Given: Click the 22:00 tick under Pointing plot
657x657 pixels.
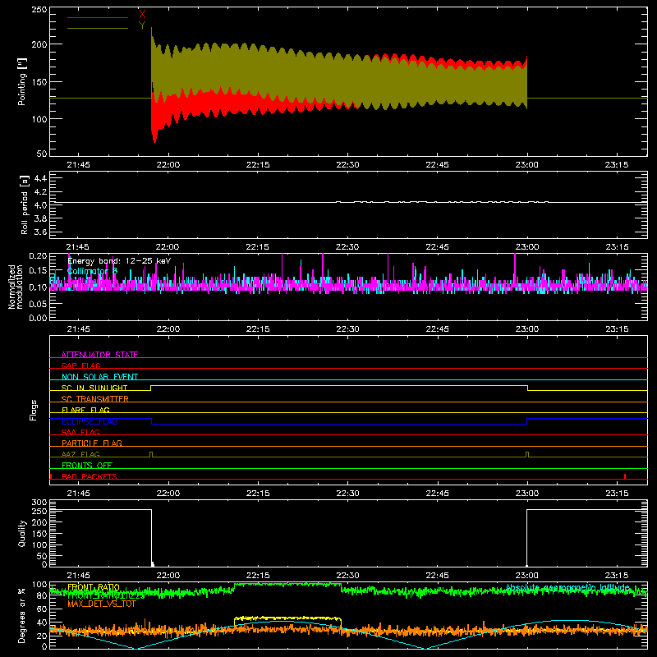Looking at the screenshot, I should (x=168, y=165).
